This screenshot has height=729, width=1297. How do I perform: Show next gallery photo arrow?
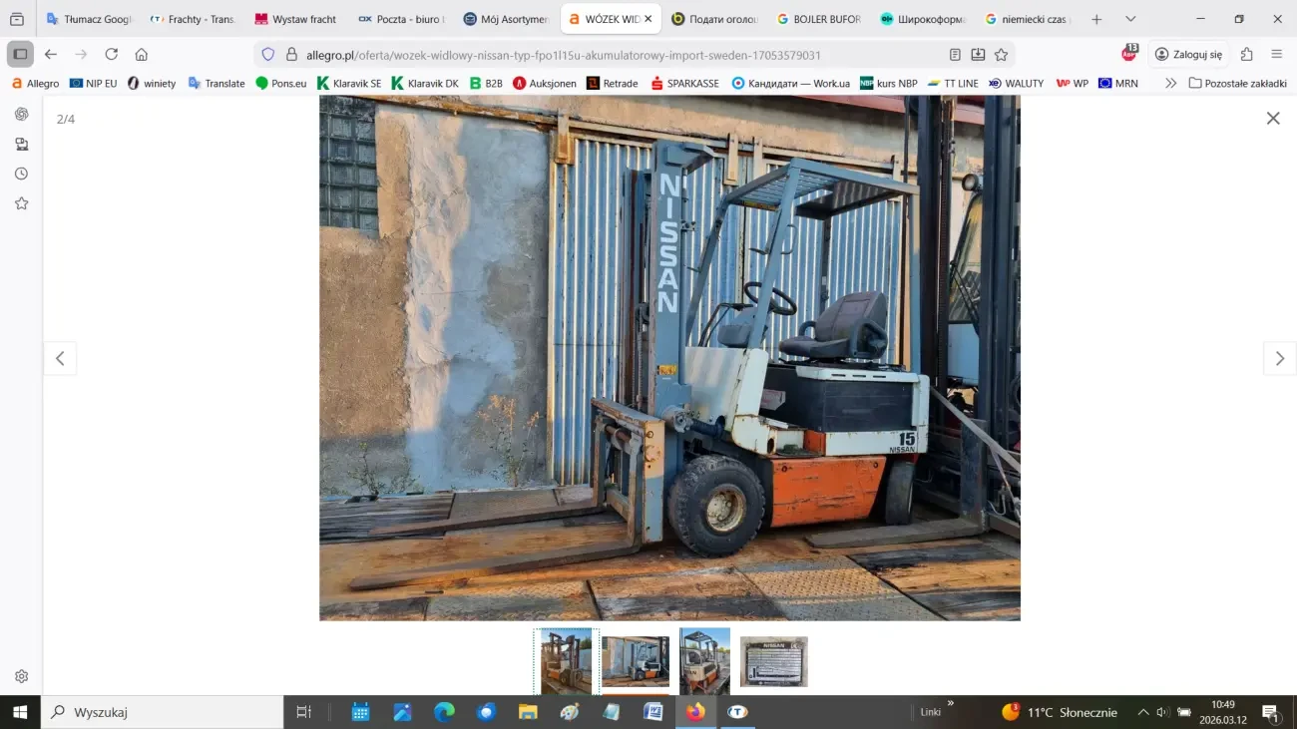click(1280, 358)
